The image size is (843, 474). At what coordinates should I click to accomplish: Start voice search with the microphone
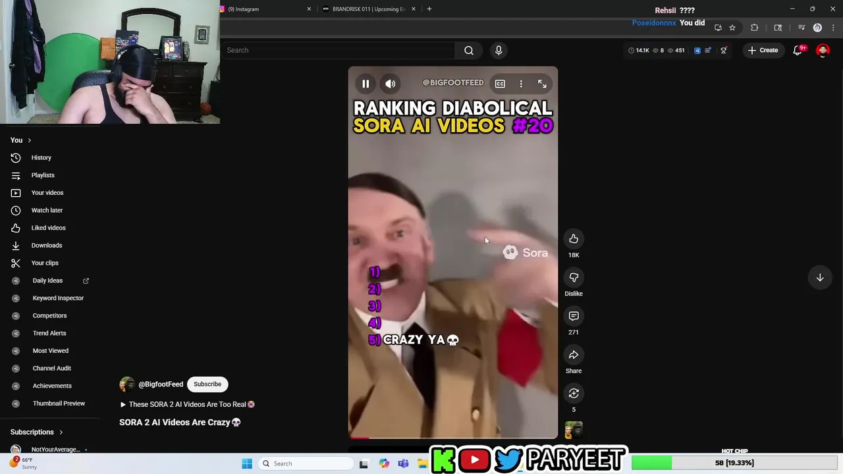pyautogui.click(x=499, y=50)
